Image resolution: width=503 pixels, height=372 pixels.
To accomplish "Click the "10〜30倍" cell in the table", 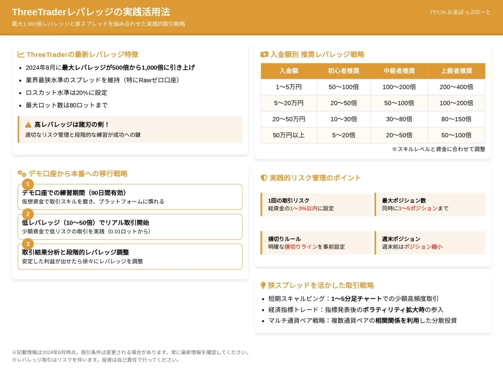I will [343, 119].
